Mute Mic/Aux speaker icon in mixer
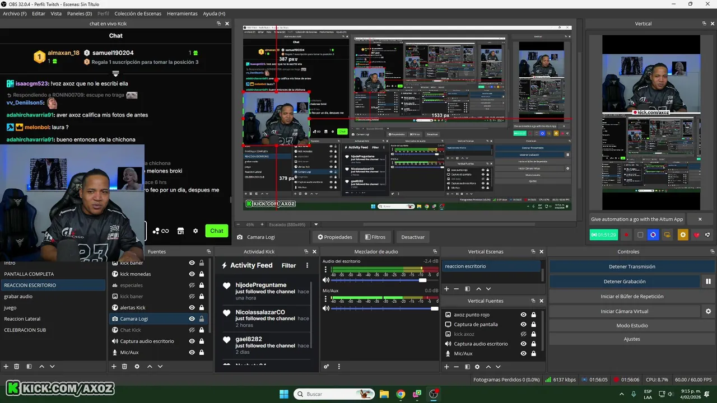The width and height of the screenshot is (717, 403). (326, 308)
